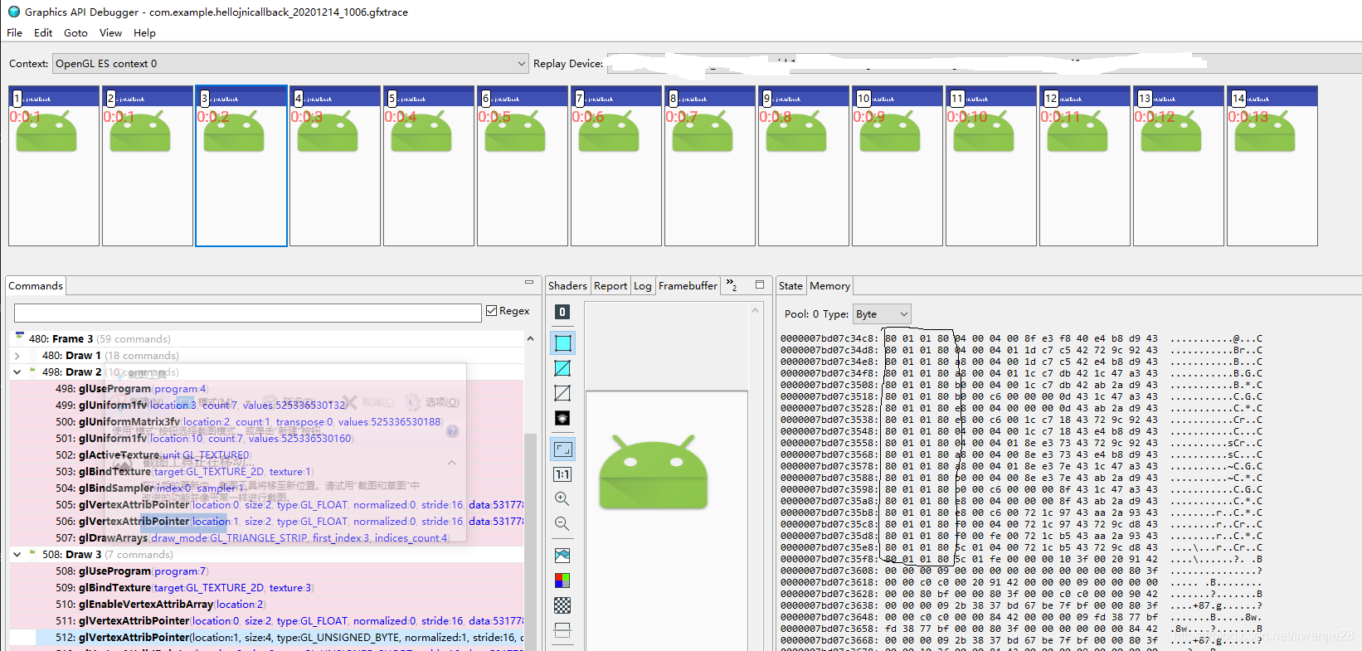The height and width of the screenshot is (651, 1362).
Task: Open the memory Type dropdown
Action: point(883,313)
